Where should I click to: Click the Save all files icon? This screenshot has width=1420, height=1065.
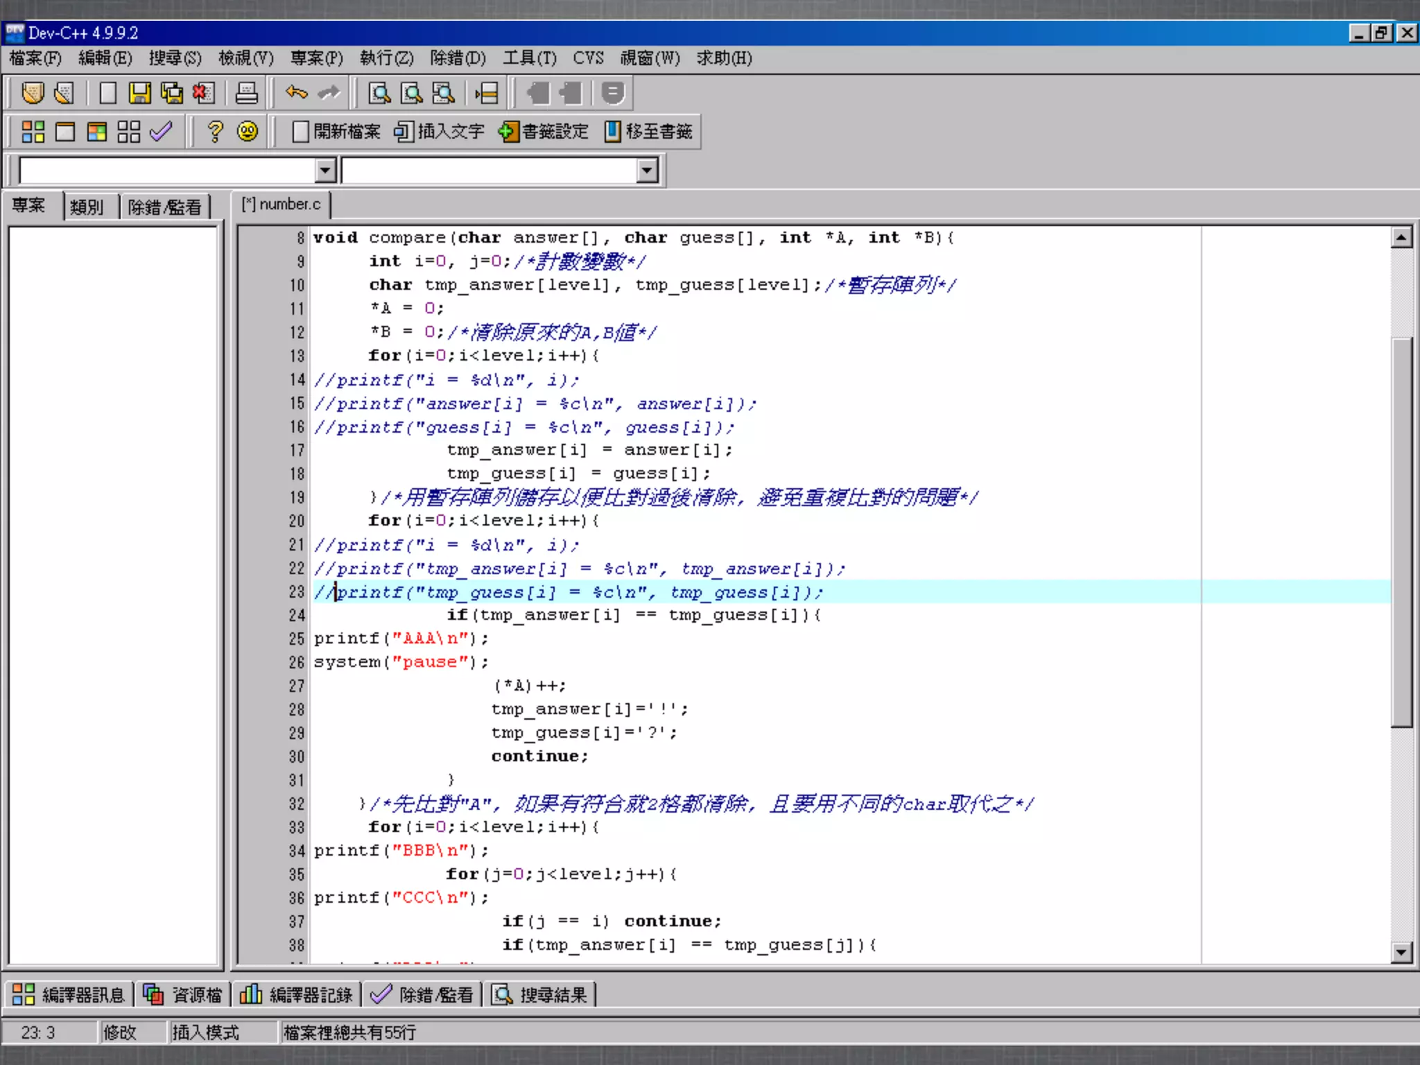(171, 93)
